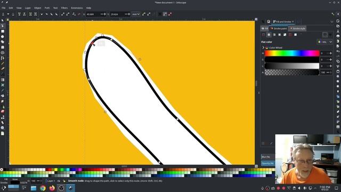Viewport: 341px width, 192px height.
Task: Select the Zoom tool in toolbox
Action: point(2,128)
